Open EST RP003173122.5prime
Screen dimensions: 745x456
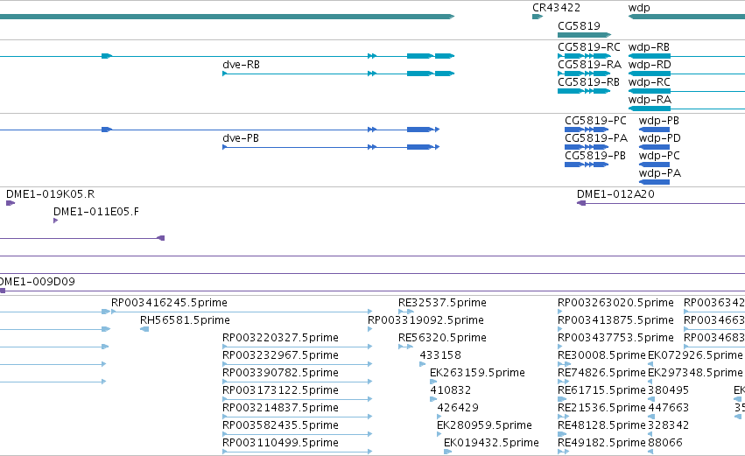(x=280, y=390)
